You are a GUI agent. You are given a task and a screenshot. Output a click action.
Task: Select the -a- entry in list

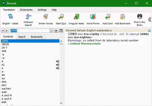pyautogui.click(x=30, y=58)
